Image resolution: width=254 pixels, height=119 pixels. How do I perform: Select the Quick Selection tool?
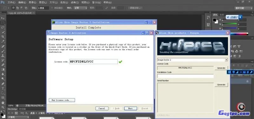[x=3, y=32]
